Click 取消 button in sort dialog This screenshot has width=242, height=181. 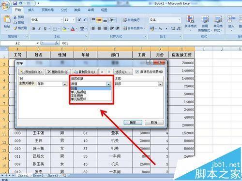tap(154, 123)
